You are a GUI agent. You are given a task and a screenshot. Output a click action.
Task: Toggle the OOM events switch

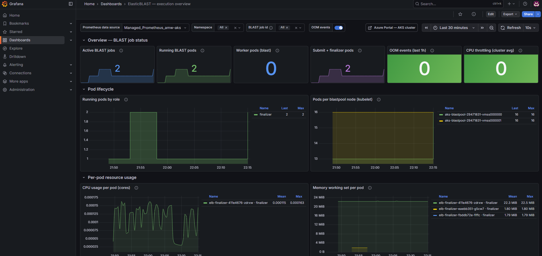339,28
